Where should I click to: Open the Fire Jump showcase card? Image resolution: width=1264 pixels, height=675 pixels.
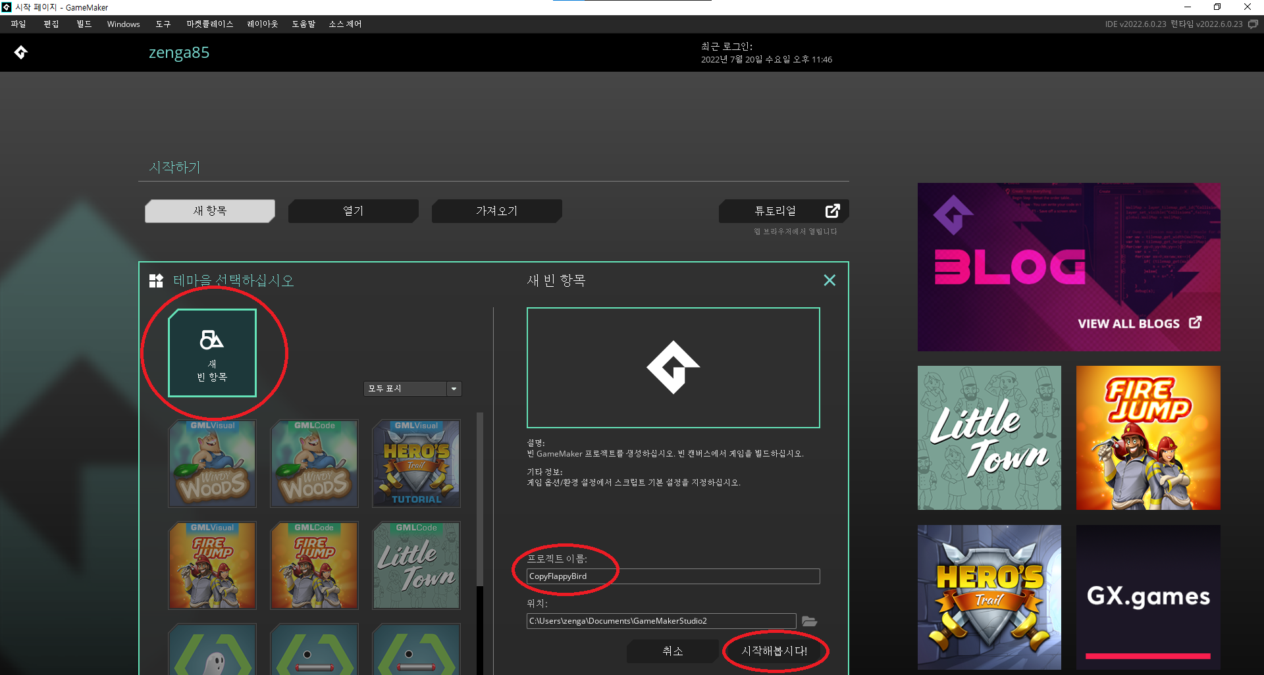[x=1148, y=438]
